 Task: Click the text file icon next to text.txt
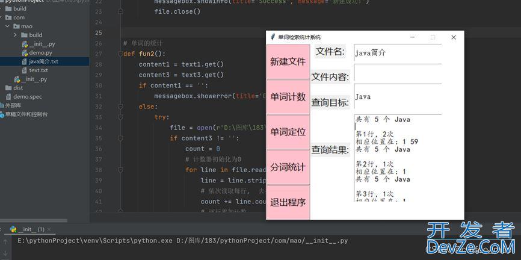(24, 70)
